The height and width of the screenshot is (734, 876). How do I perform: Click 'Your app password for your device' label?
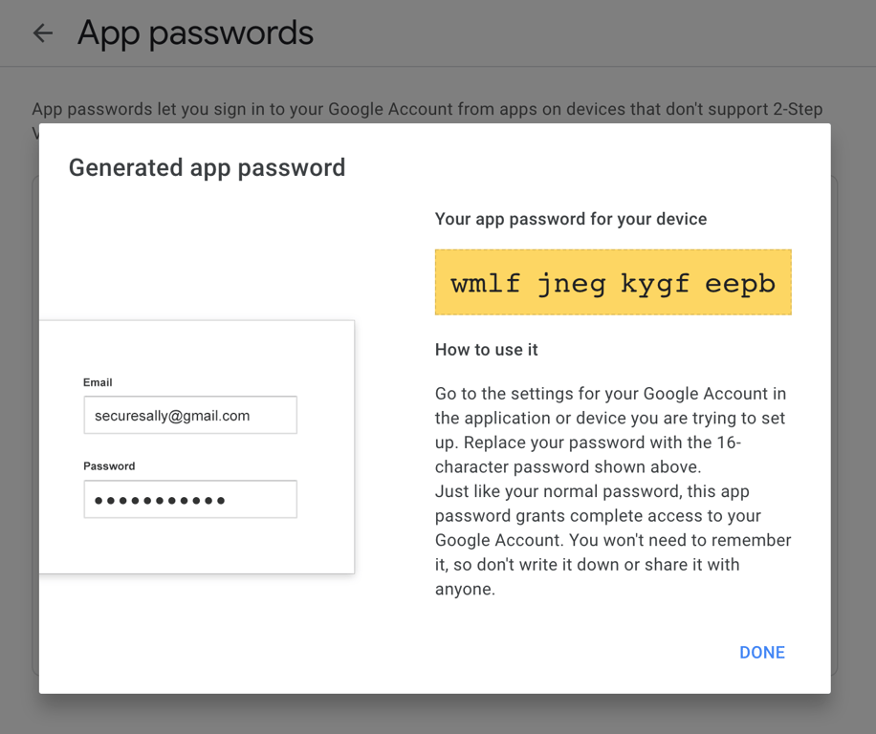(571, 219)
